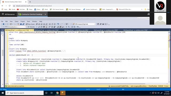The width and height of the screenshot is (171, 96).
Task: Open the Window menu
Action: click(34, 21)
